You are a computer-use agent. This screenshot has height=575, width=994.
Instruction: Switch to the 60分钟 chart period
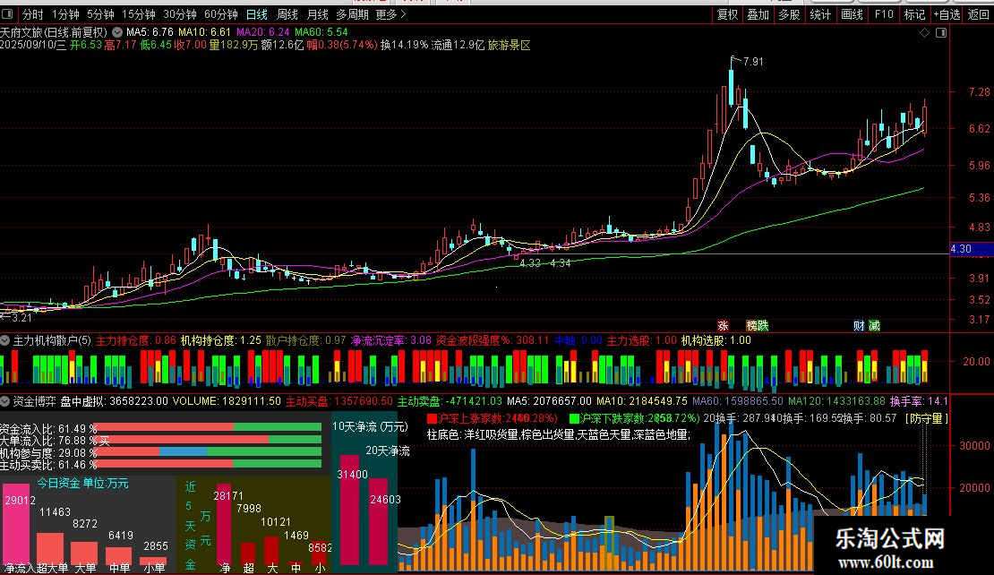220,14
